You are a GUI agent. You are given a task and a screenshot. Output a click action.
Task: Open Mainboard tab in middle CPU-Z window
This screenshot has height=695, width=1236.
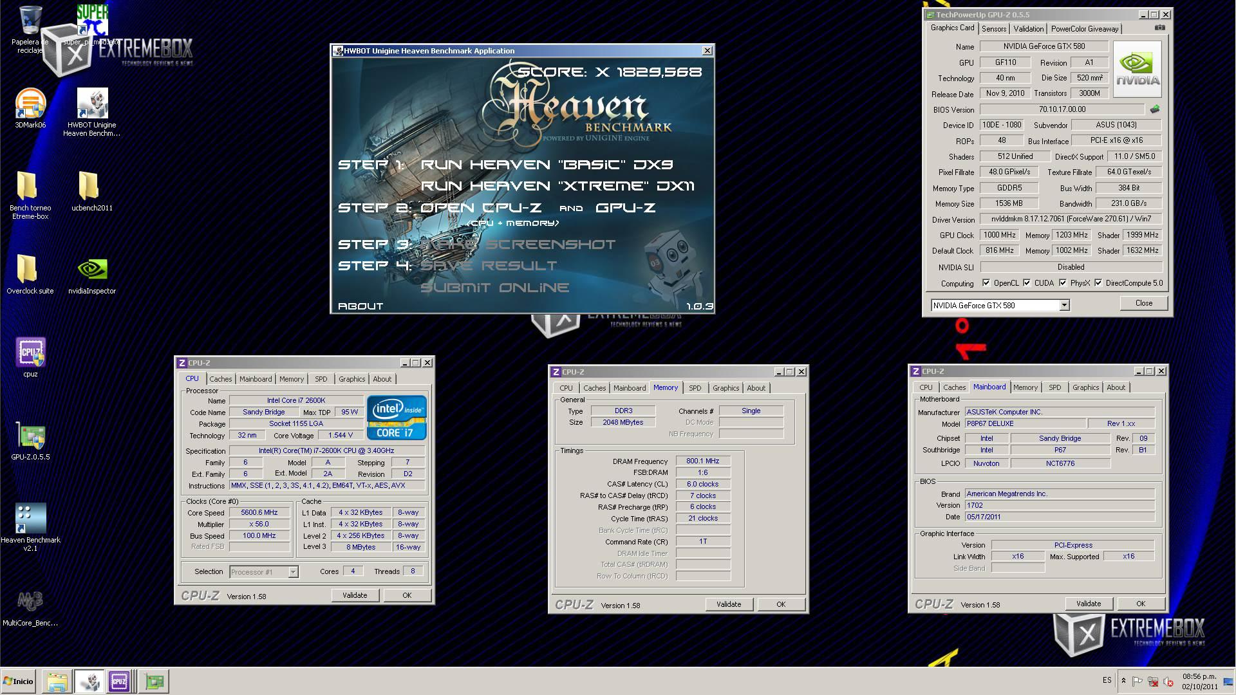pyautogui.click(x=629, y=388)
